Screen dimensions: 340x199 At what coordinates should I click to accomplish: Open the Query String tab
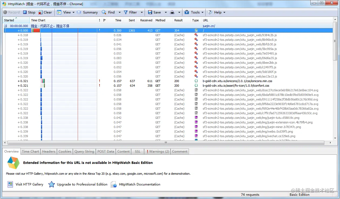pos(84,151)
